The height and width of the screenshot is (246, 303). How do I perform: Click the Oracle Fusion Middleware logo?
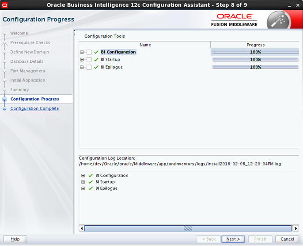tap(234, 20)
